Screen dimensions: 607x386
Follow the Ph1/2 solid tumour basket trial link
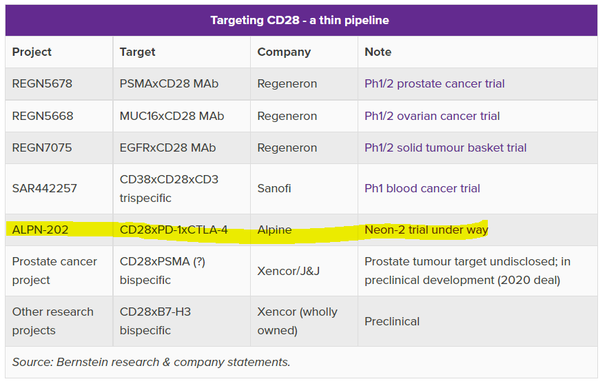coord(445,148)
